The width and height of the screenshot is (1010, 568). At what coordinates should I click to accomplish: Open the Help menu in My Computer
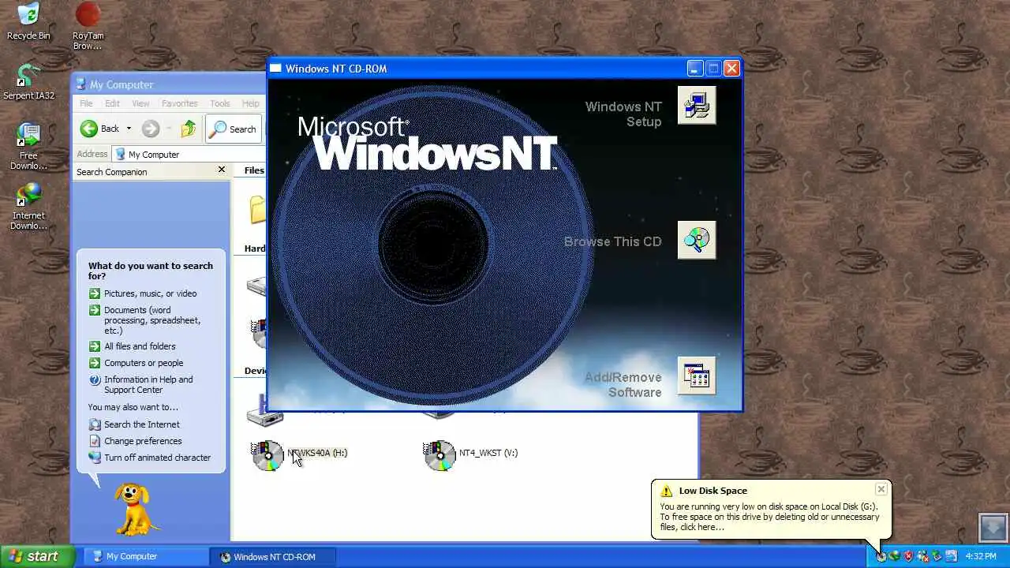[x=251, y=103]
